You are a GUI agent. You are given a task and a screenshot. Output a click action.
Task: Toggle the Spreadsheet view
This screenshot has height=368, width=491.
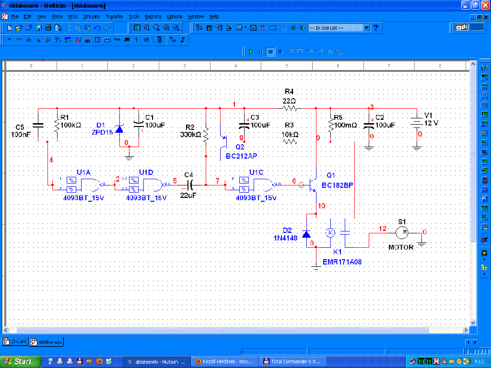[209, 28]
